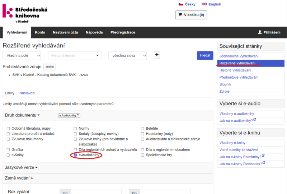Click the plus icon to add search field
The height and width of the screenshot is (194, 287).
[x=157, y=55]
